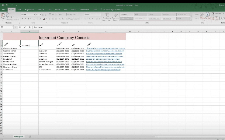Copy the selection using the Copy icon
225x140 pixels.
tap(9, 17)
